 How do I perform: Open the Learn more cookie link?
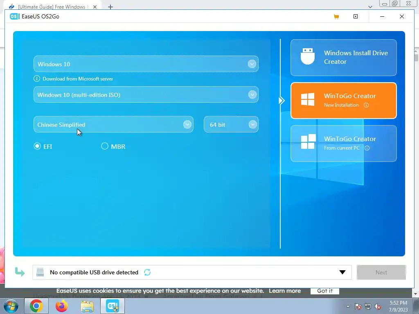tap(285, 291)
